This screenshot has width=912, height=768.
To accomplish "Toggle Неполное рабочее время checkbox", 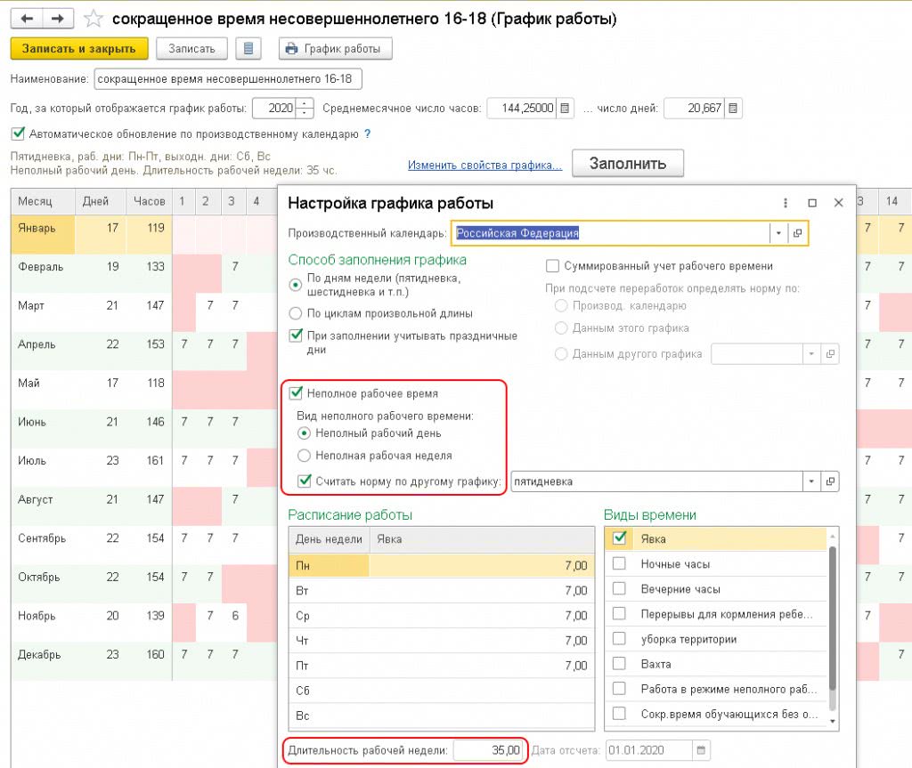I will (297, 392).
